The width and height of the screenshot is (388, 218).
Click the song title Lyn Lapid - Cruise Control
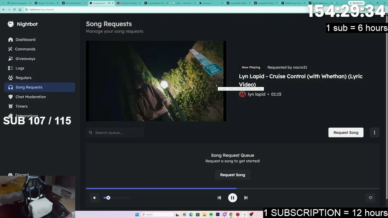pos(301,80)
